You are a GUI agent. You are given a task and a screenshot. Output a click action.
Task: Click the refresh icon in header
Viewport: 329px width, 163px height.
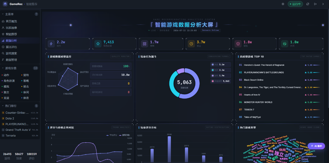[308, 4]
